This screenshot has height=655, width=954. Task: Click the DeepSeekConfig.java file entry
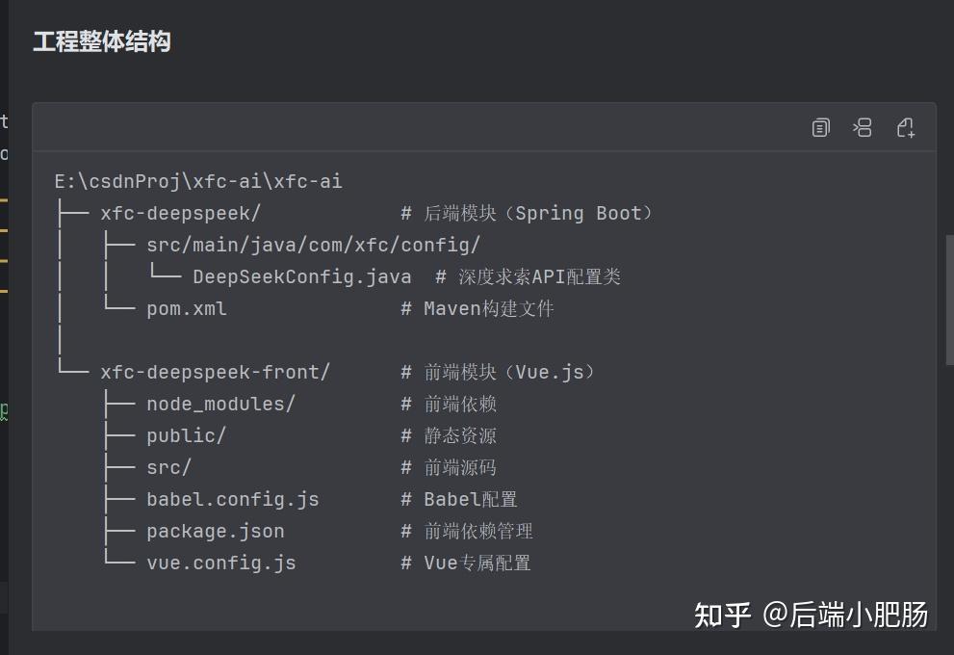click(x=301, y=276)
